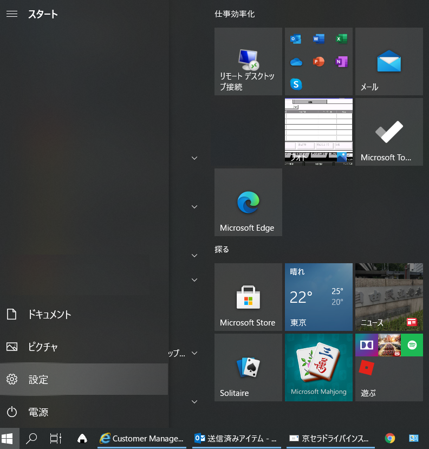Expand the first app list chevron
Viewport: 429px width, 449px height.
pyautogui.click(x=194, y=158)
